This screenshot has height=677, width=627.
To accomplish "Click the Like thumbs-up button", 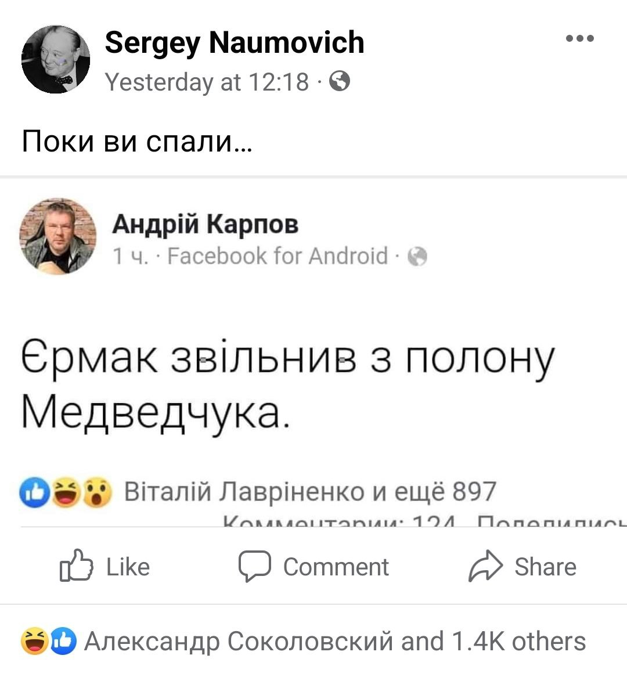I will pos(105,566).
